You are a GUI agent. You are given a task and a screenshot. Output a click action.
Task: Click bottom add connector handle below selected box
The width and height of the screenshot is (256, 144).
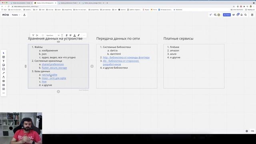click(x=58, y=92)
